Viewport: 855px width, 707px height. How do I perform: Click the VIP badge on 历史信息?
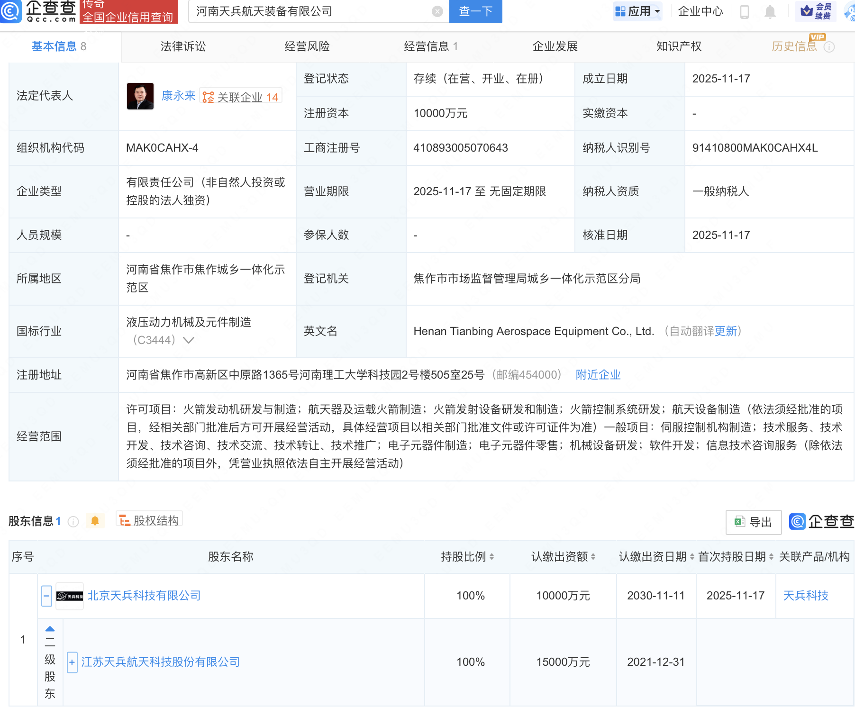tap(817, 36)
